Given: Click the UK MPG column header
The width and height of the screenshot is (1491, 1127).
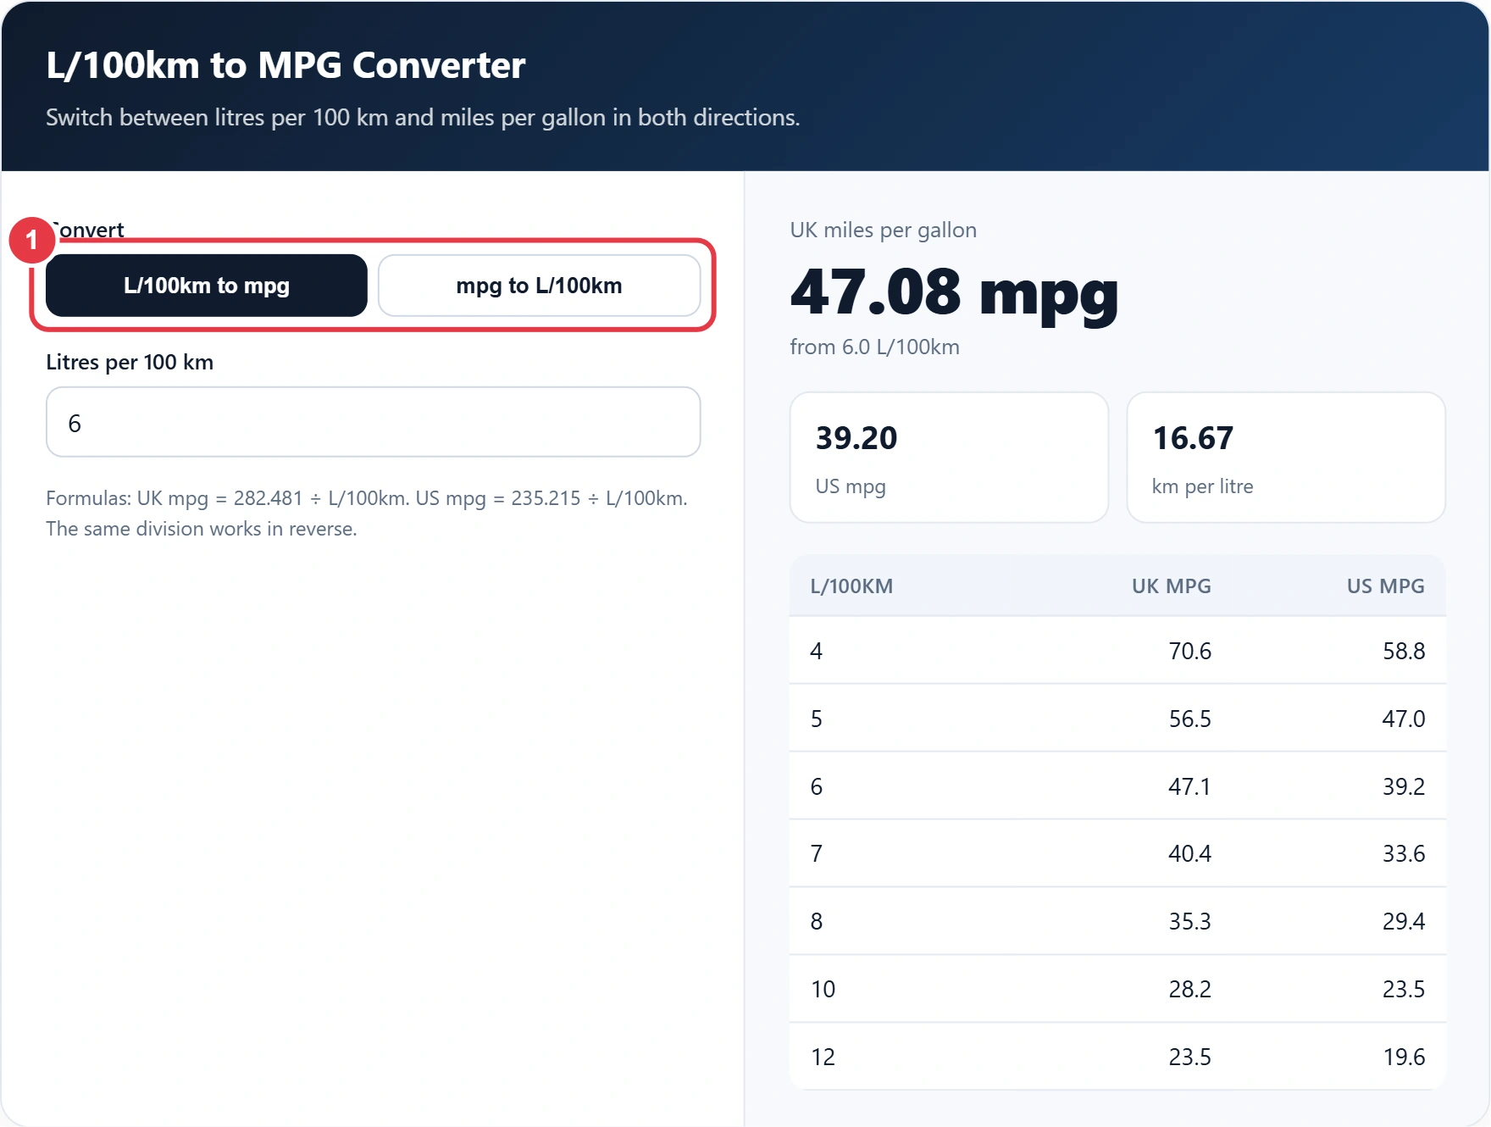Looking at the screenshot, I should [x=1171, y=586].
